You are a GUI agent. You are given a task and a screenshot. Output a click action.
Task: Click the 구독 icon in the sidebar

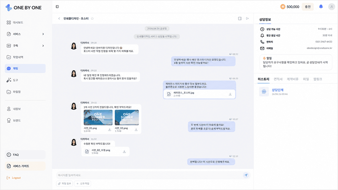point(9,46)
